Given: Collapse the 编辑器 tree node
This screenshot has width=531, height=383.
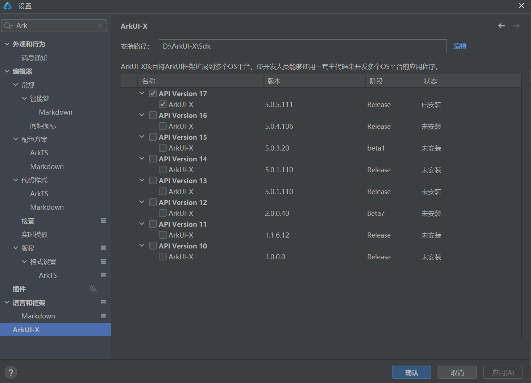Looking at the screenshot, I should point(7,71).
